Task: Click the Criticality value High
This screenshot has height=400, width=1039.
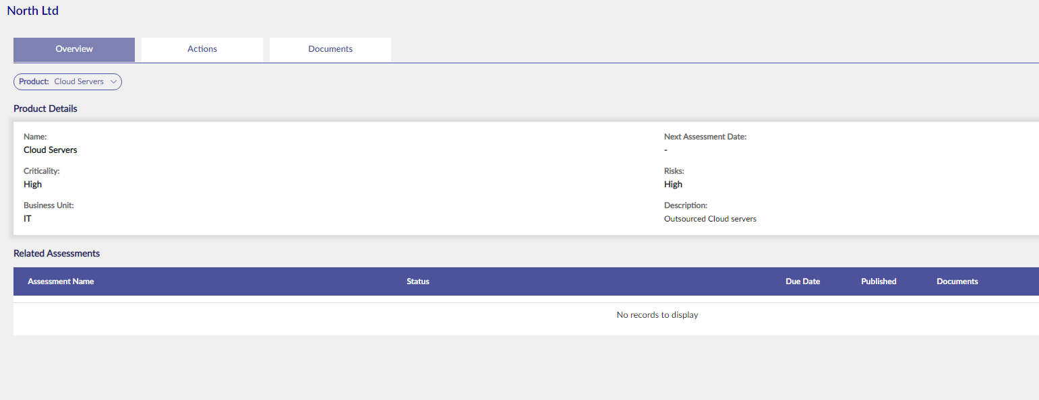Action: pos(32,185)
